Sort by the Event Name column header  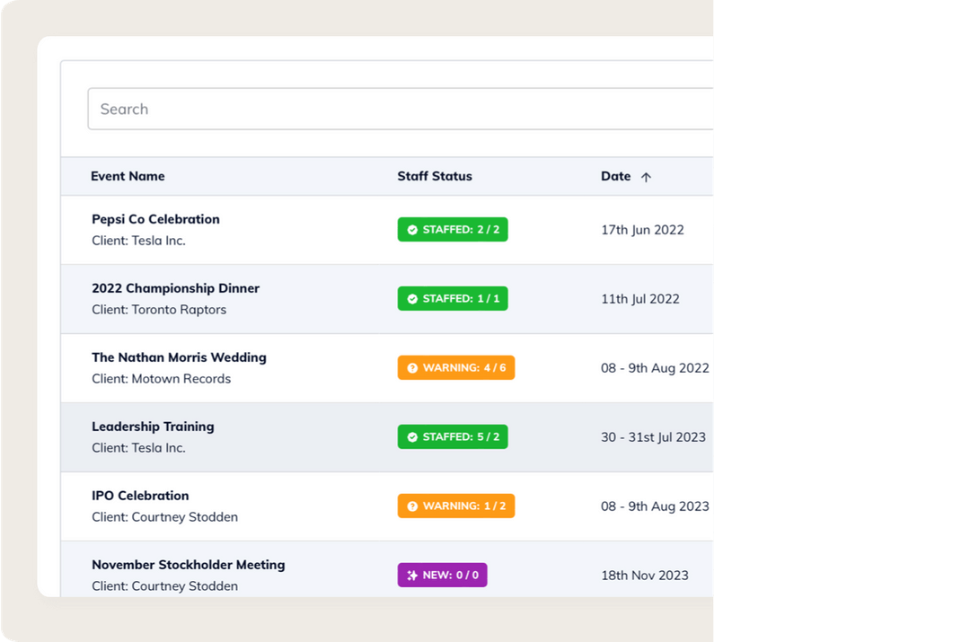coord(128,176)
